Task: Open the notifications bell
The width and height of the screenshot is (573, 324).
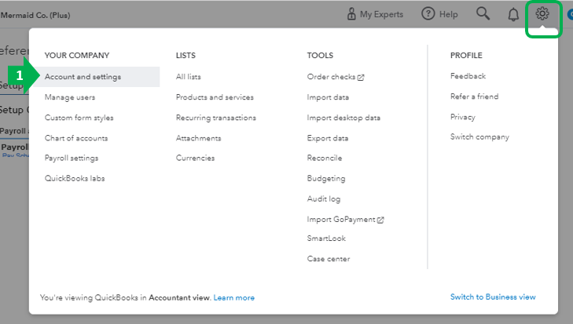Action: 513,15
